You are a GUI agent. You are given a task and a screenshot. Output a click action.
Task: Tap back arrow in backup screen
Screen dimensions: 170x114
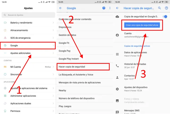(117, 8)
